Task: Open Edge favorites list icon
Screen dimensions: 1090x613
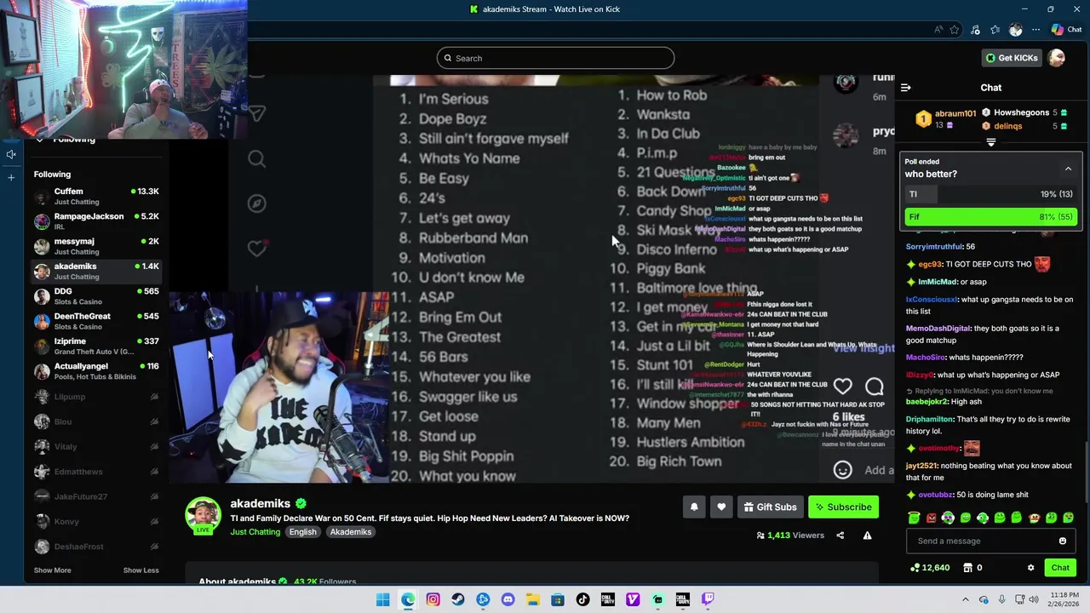Action: (995, 30)
